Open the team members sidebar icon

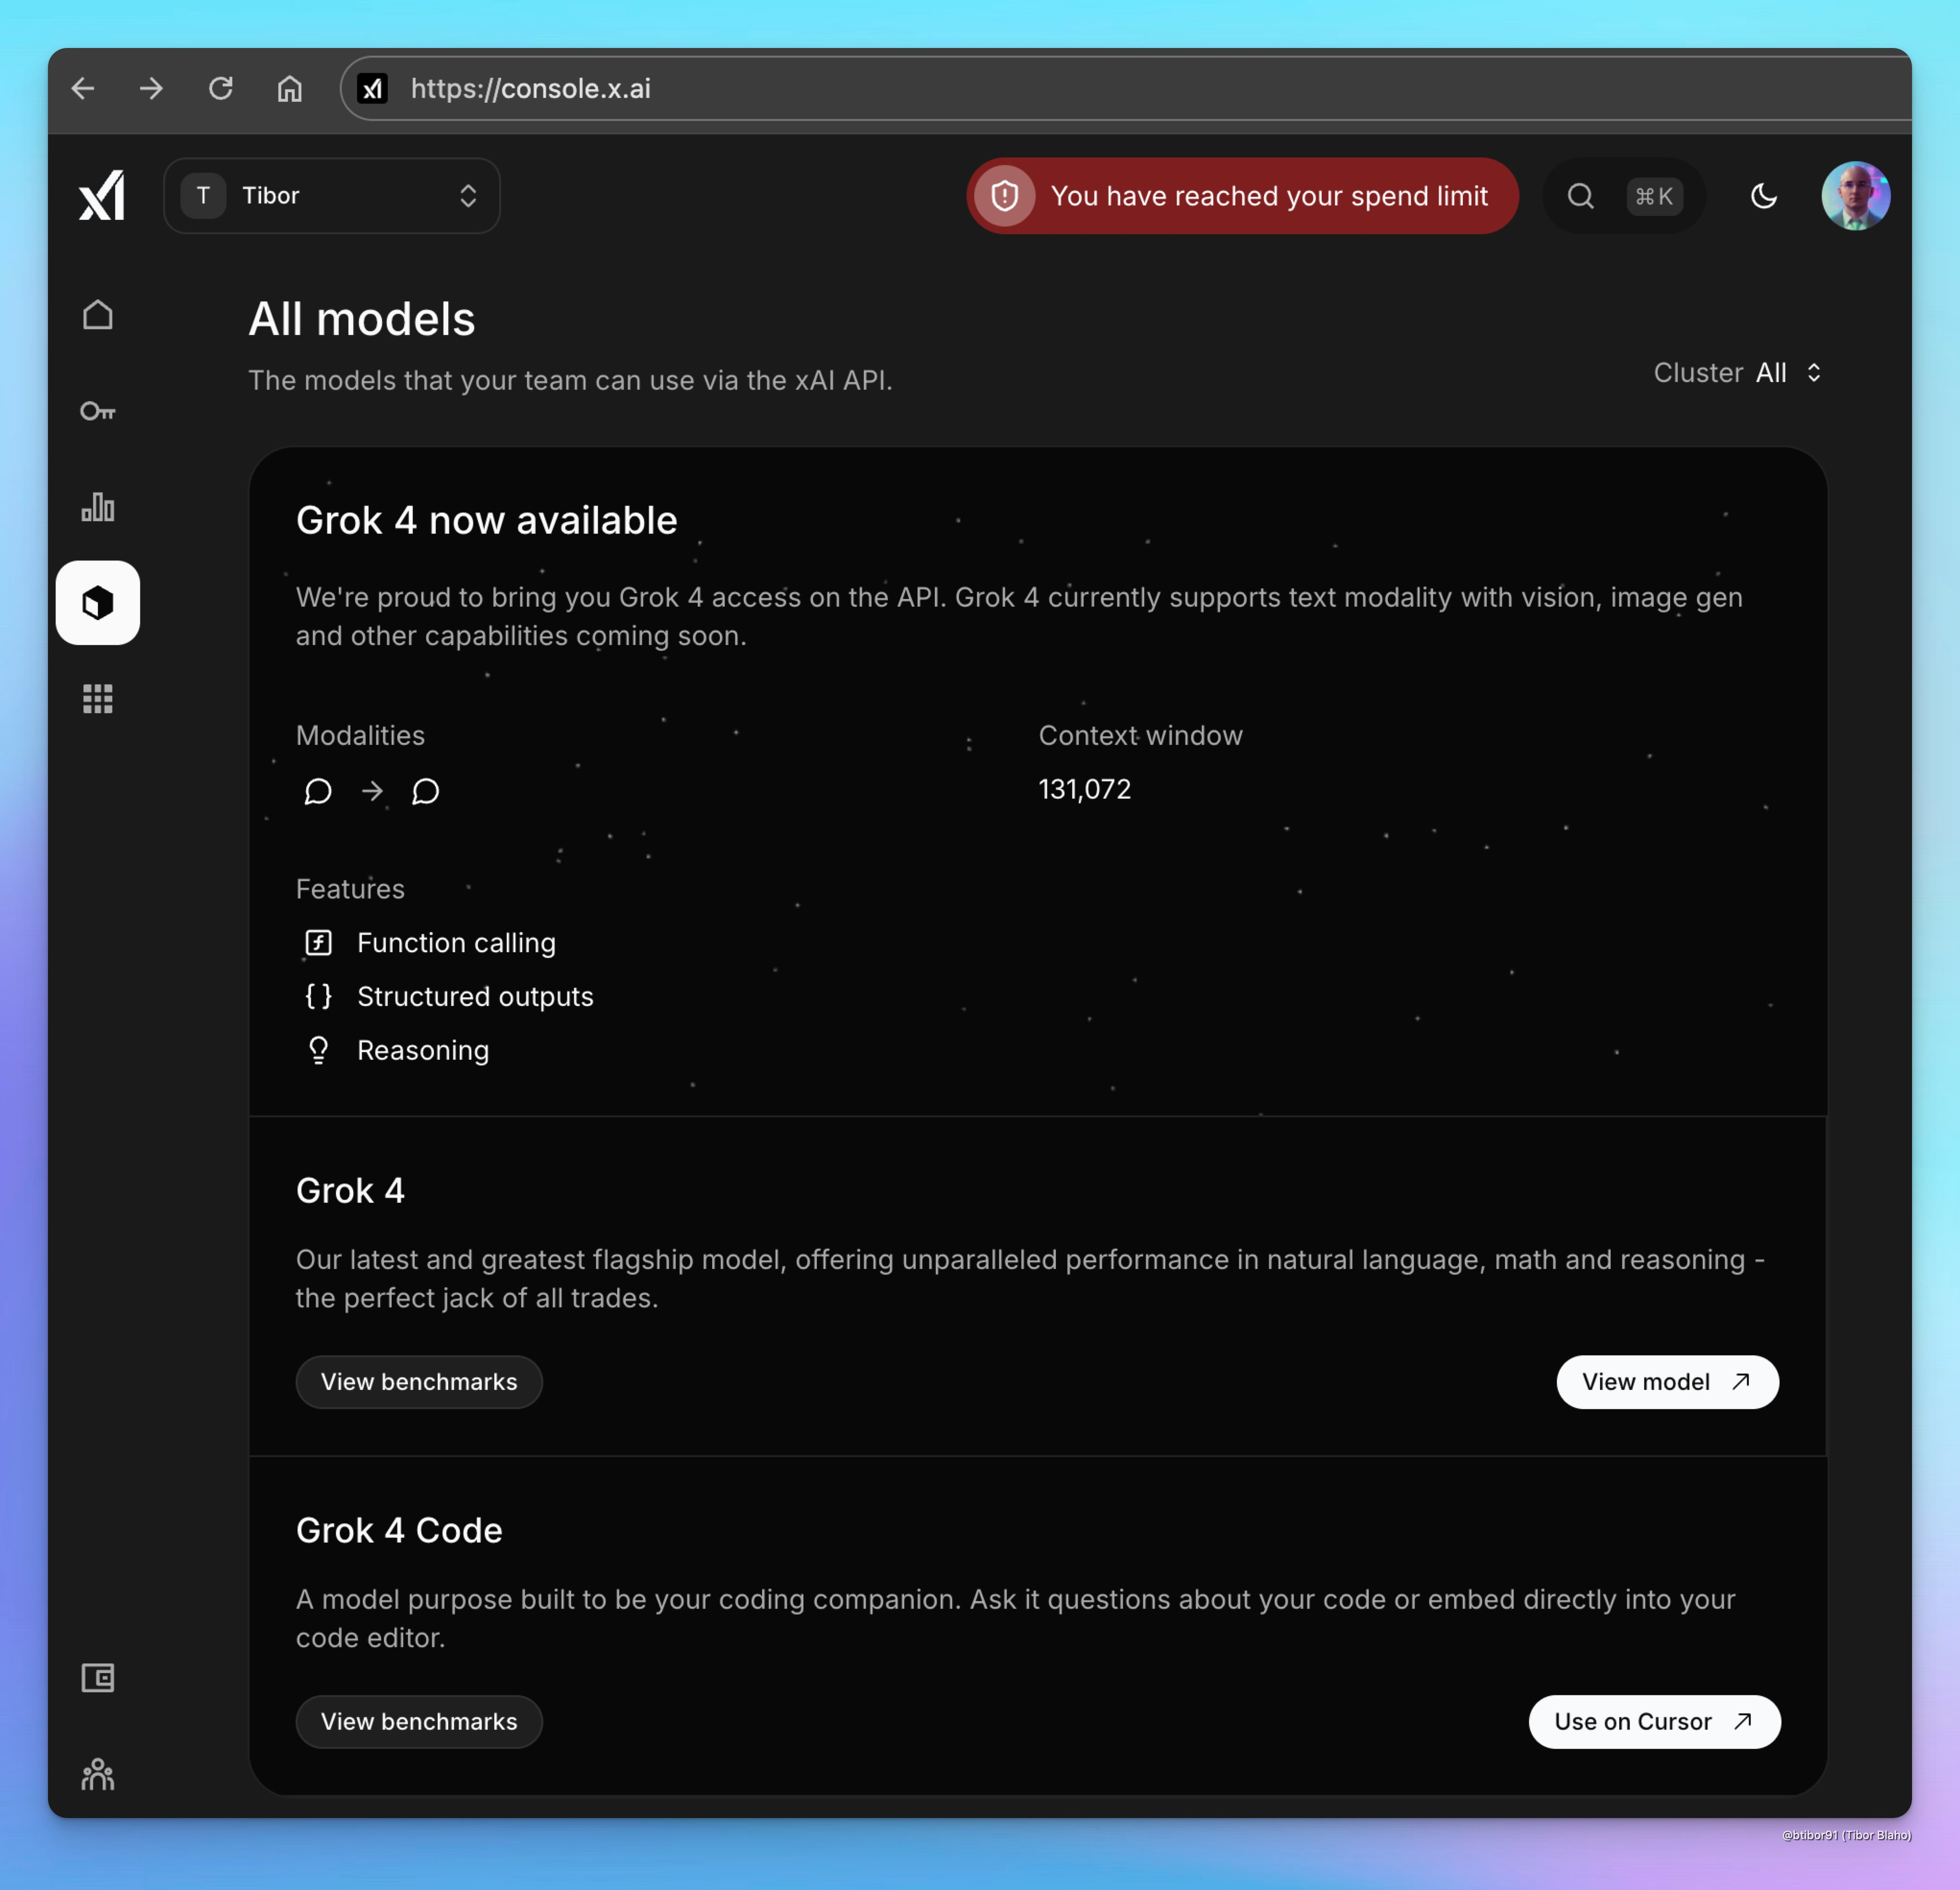pos(98,1774)
